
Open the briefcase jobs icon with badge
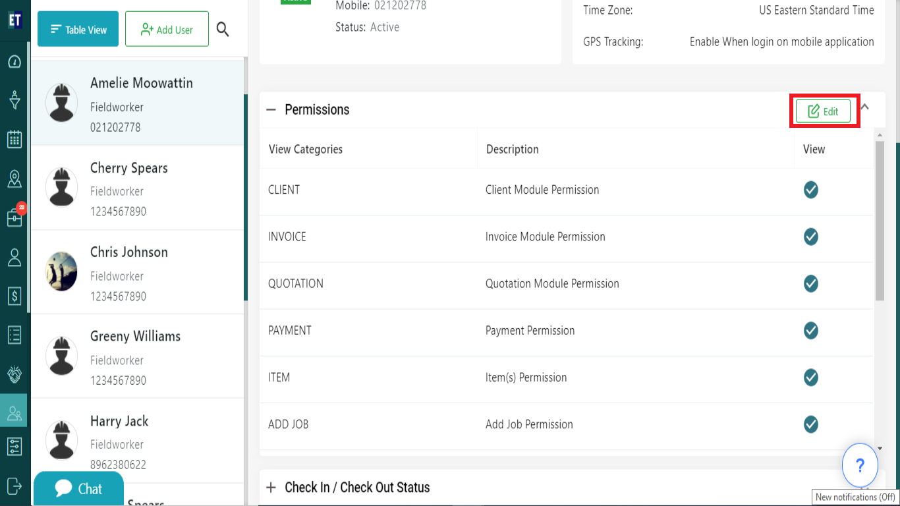[14, 217]
